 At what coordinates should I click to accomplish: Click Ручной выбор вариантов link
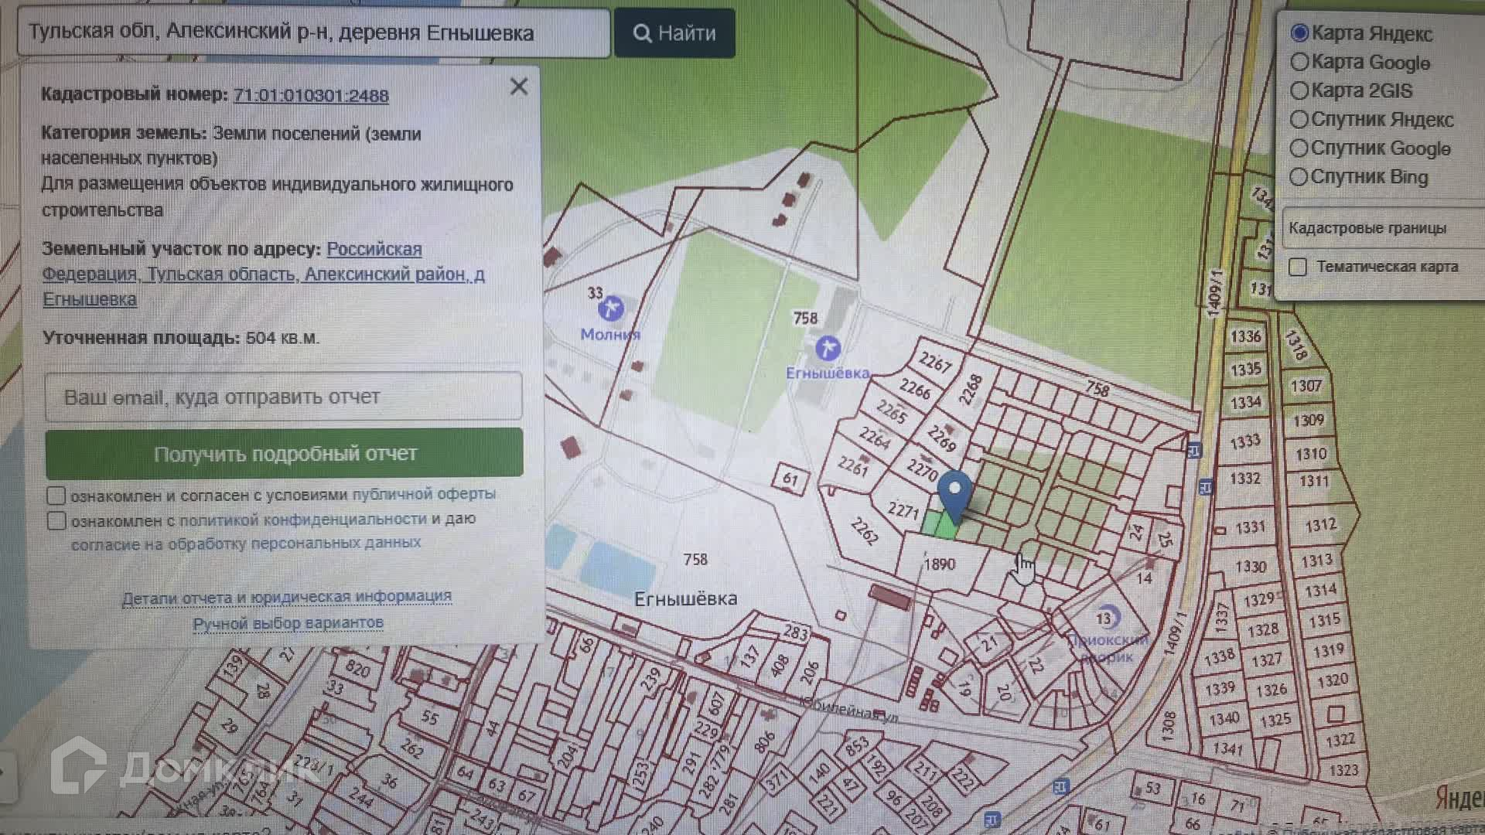(x=288, y=622)
